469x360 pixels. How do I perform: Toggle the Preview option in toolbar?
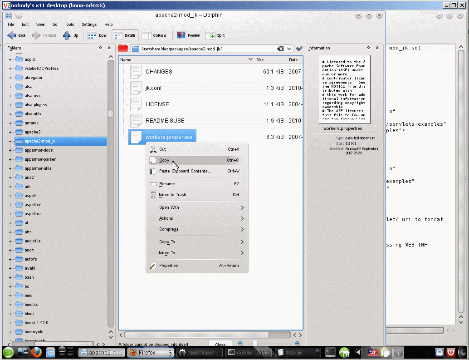pos(188,35)
